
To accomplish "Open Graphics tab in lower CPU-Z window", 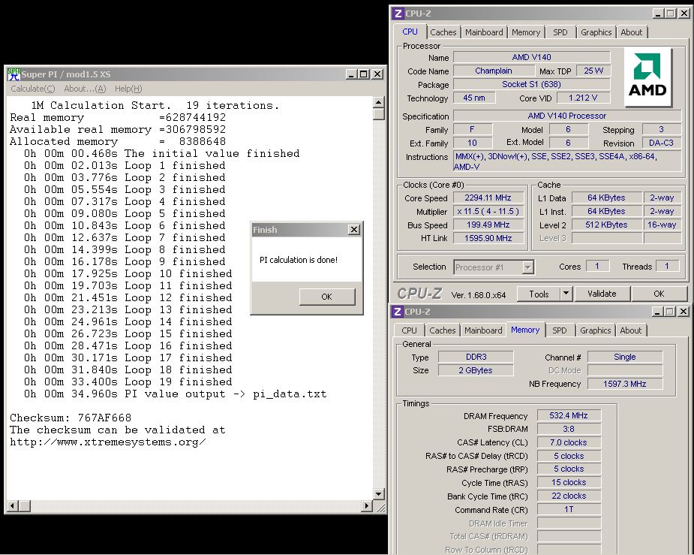I will coord(595,330).
